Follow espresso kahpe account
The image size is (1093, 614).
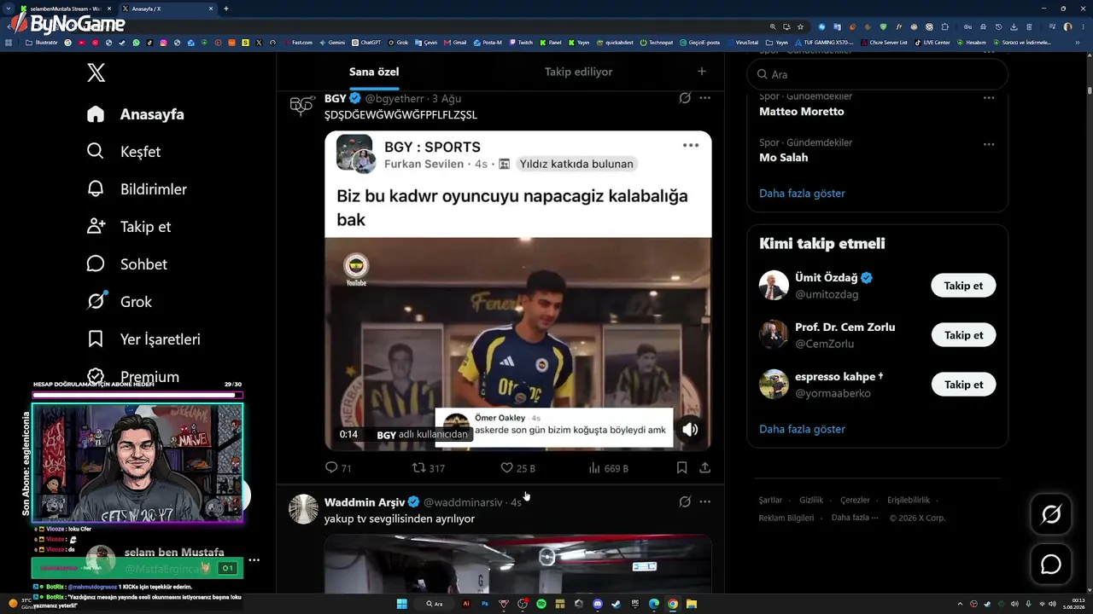[963, 385]
